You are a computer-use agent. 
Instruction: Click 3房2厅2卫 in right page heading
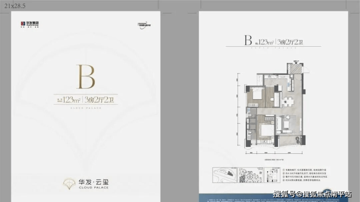point(290,42)
